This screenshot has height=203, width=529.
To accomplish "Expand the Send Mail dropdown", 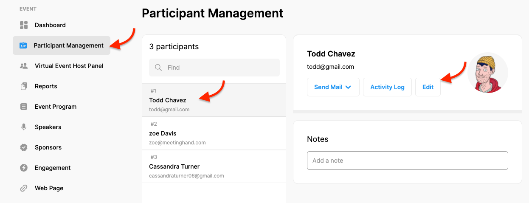I will click(x=333, y=87).
